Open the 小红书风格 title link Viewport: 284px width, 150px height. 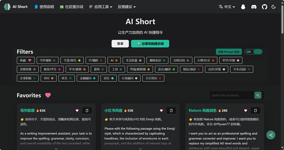(113, 111)
